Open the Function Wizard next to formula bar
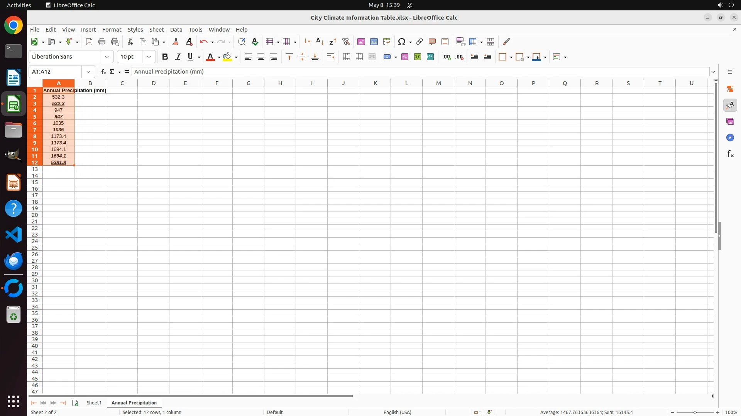The image size is (741, 416). click(103, 72)
